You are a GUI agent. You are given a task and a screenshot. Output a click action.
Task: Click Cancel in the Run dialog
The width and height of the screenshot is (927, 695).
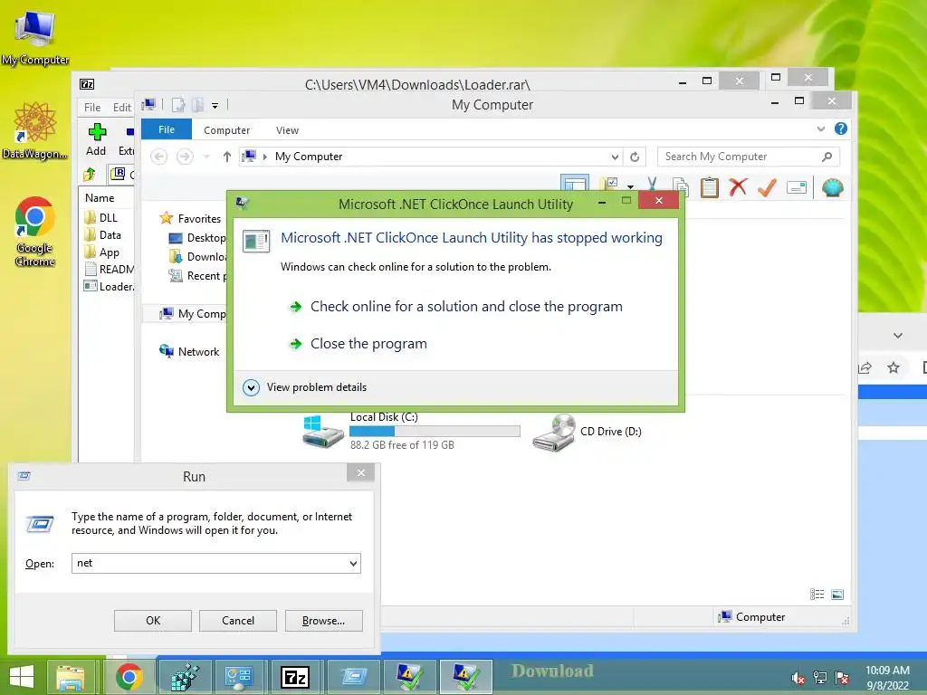tap(238, 621)
